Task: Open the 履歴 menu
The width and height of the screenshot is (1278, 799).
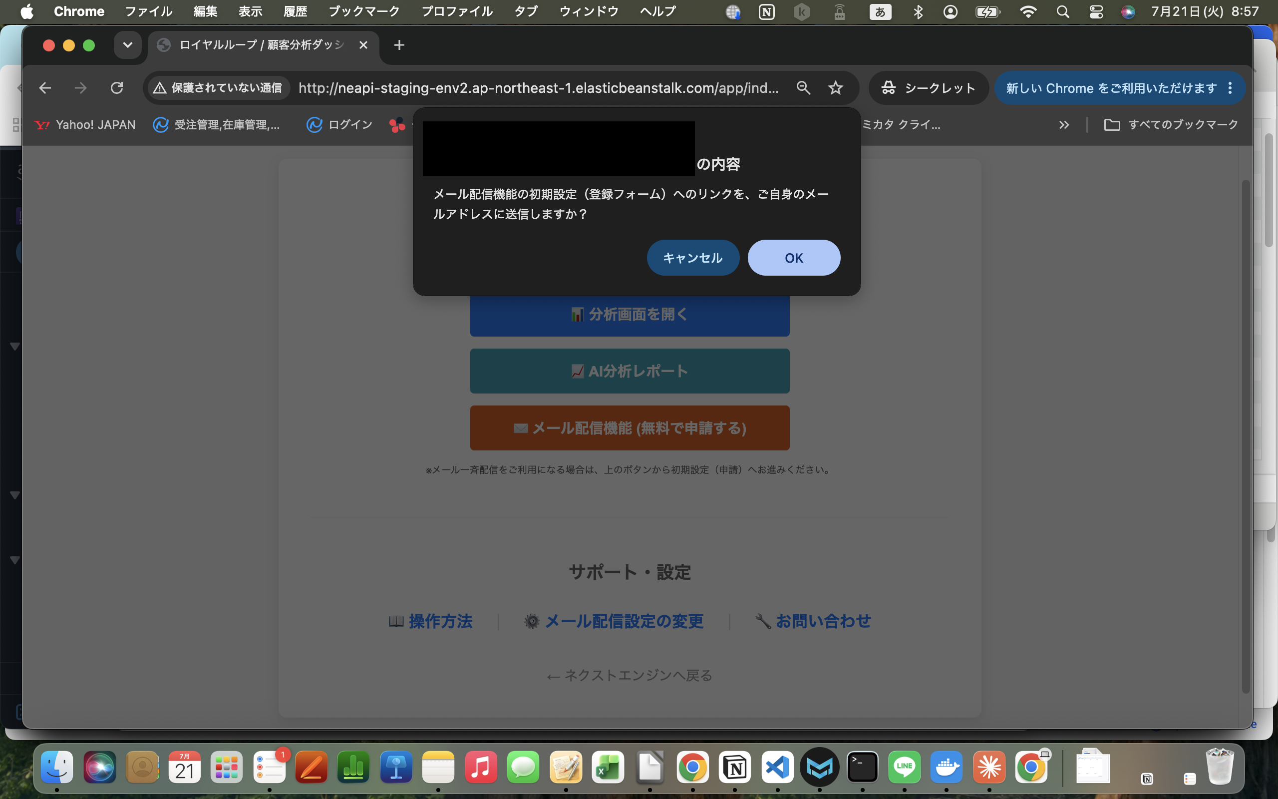Action: (295, 11)
